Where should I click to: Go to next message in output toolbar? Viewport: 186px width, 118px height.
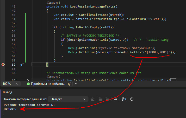click(x=108, y=99)
